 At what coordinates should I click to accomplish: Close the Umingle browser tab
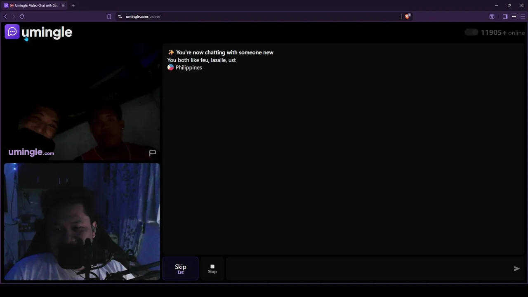tap(63, 5)
